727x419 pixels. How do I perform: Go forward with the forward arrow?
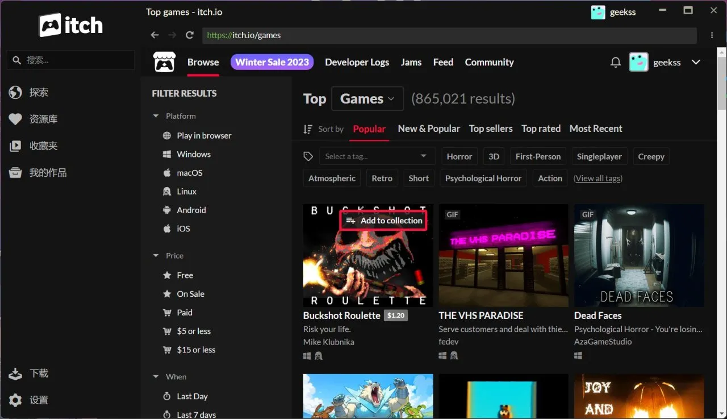tap(172, 35)
